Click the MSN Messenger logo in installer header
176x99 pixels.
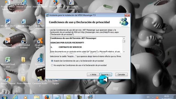tap(124, 22)
